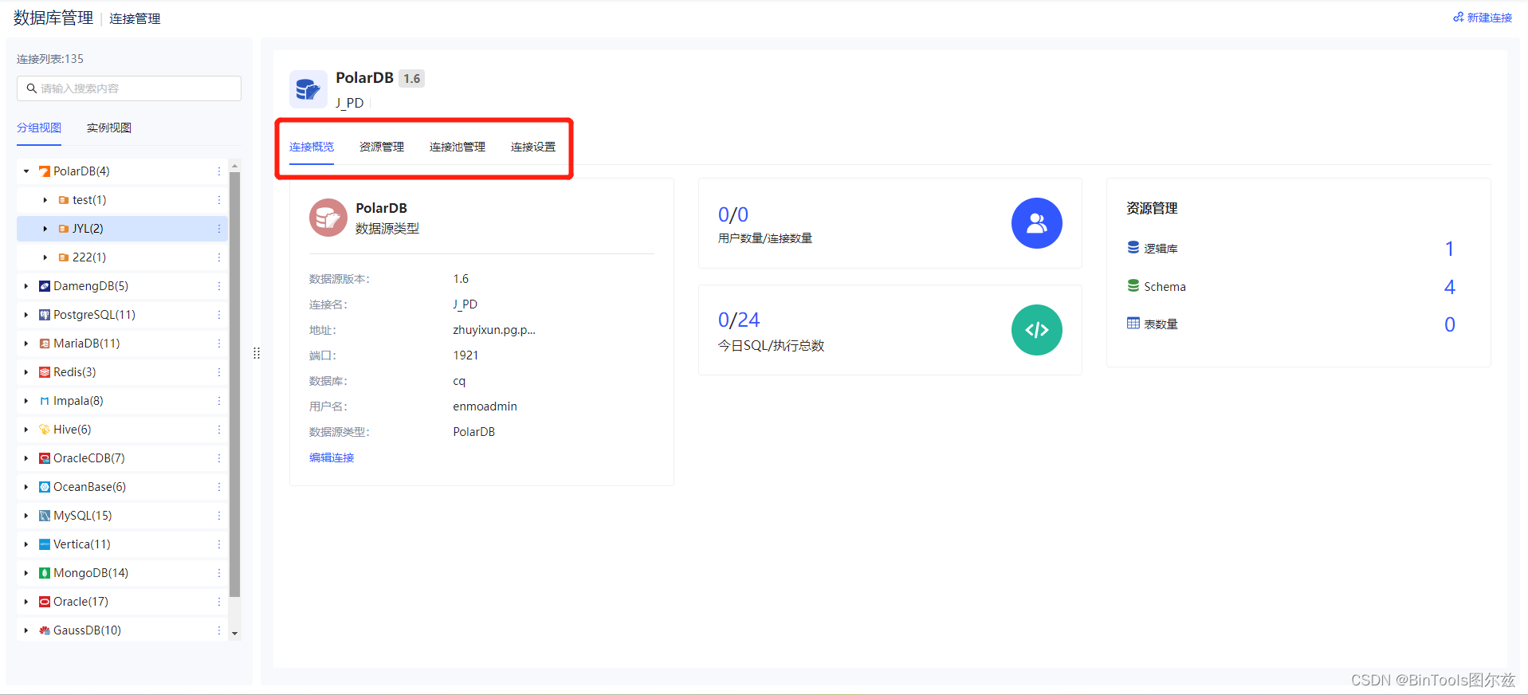The height and width of the screenshot is (695, 1528).
Task: Click the 逻辑库 database icon
Action: tap(1133, 248)
